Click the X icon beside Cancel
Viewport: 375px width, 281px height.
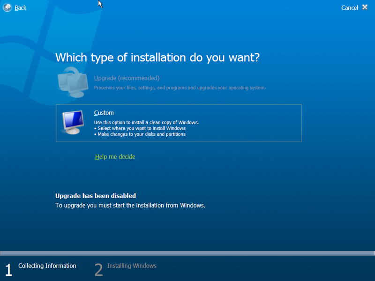point(365,7)
